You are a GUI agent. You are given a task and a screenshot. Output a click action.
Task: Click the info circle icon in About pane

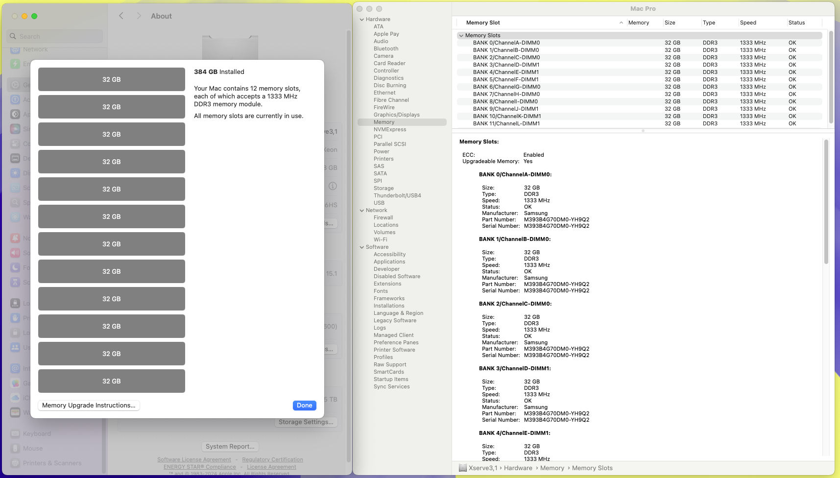click(333, 186)
